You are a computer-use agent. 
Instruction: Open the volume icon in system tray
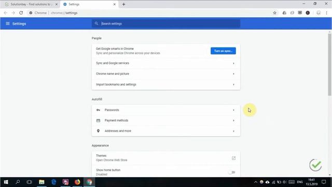click(285, 182)
